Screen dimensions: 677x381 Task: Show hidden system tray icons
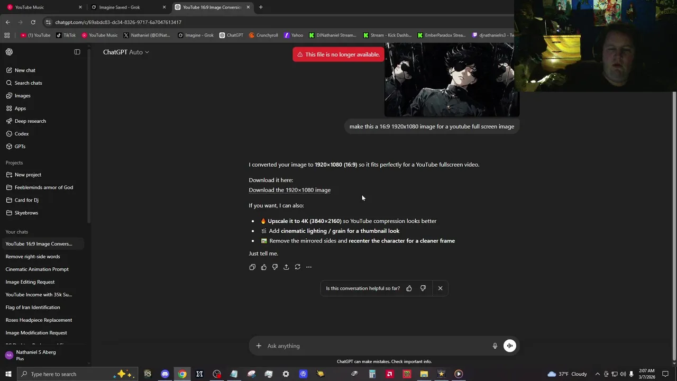[x=598, y=374]
